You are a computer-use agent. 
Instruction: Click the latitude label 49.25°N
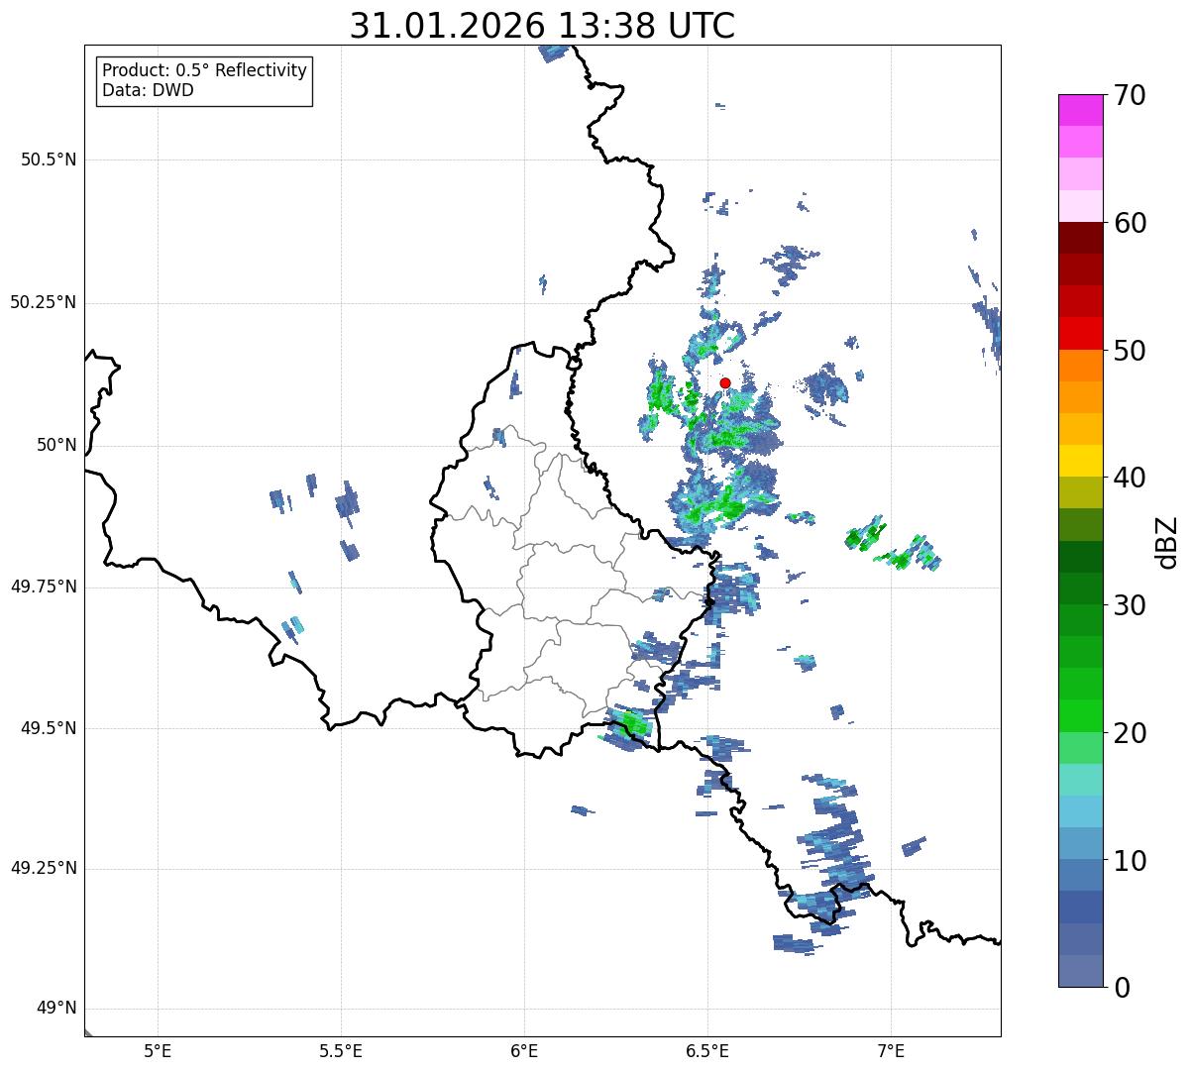pos(43,869)
